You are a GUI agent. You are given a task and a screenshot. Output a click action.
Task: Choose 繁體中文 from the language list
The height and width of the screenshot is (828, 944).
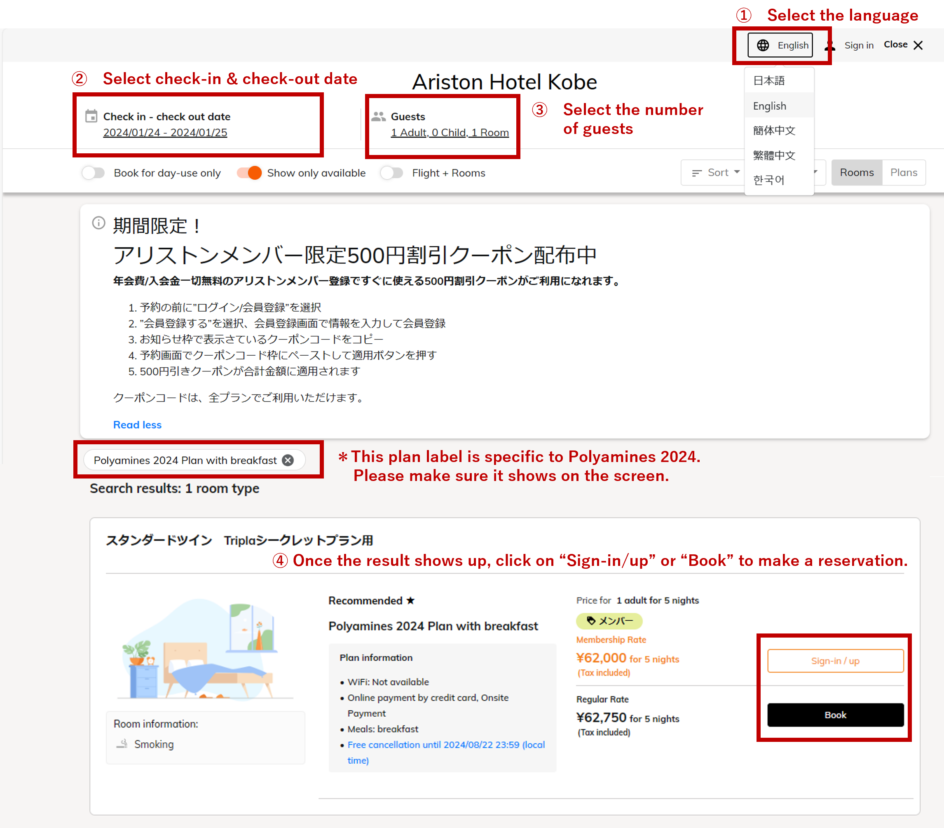pyautogui.click(x=779, y=155)
